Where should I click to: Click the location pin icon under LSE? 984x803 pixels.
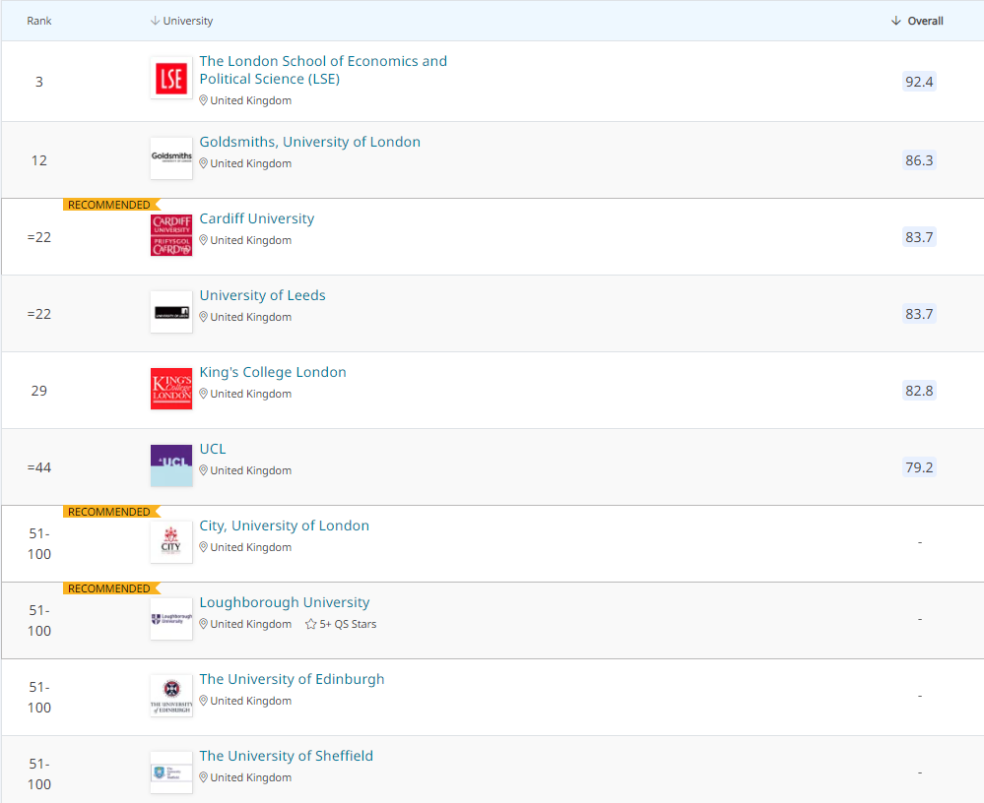(x=203, y=100)
